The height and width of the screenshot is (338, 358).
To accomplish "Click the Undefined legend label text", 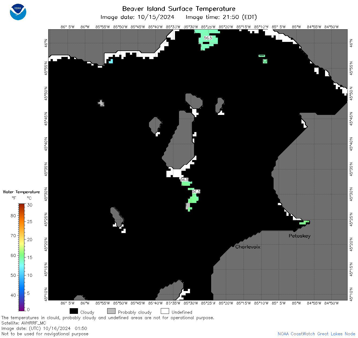I will 182,312.
